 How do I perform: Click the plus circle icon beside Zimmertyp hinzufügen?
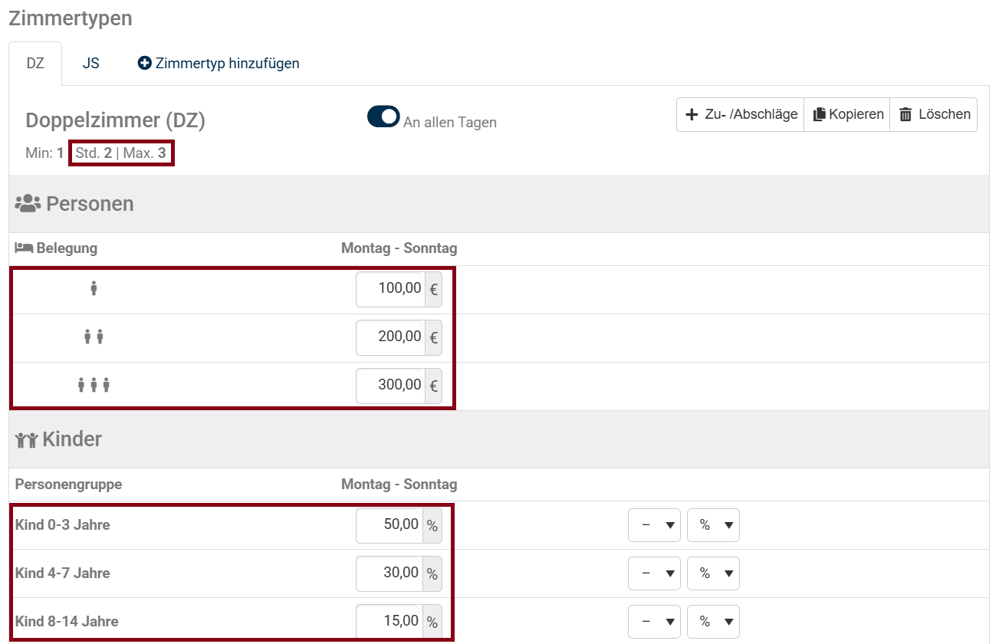click(x=144, y=63)
